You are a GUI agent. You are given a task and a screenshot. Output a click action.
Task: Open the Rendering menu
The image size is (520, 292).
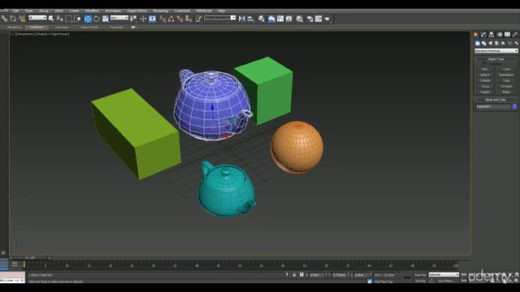tap(161, 11)
